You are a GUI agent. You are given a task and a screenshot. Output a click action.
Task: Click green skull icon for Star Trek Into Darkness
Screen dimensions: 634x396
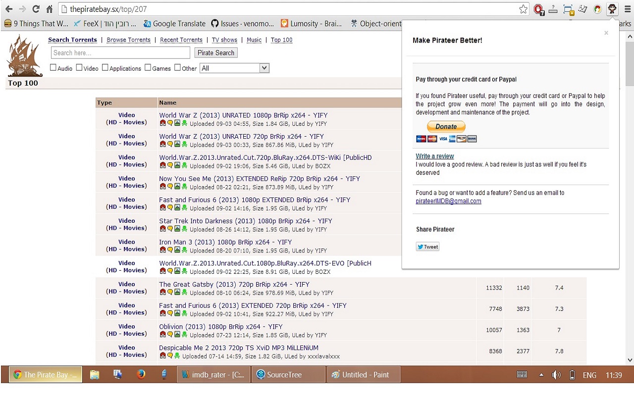click(x=184, y=229)
